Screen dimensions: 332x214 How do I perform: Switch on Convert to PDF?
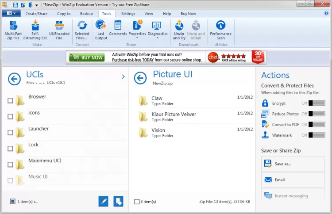point(317,124)
